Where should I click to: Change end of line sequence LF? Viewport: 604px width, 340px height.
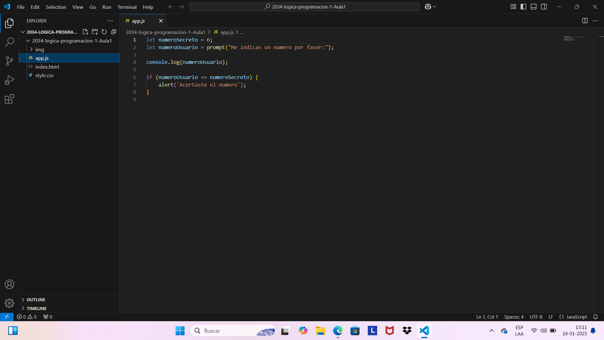click(x=551, y=317)
